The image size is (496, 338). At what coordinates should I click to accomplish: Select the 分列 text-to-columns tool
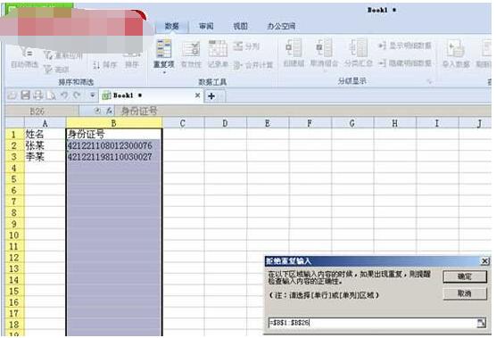coord(246,46)
